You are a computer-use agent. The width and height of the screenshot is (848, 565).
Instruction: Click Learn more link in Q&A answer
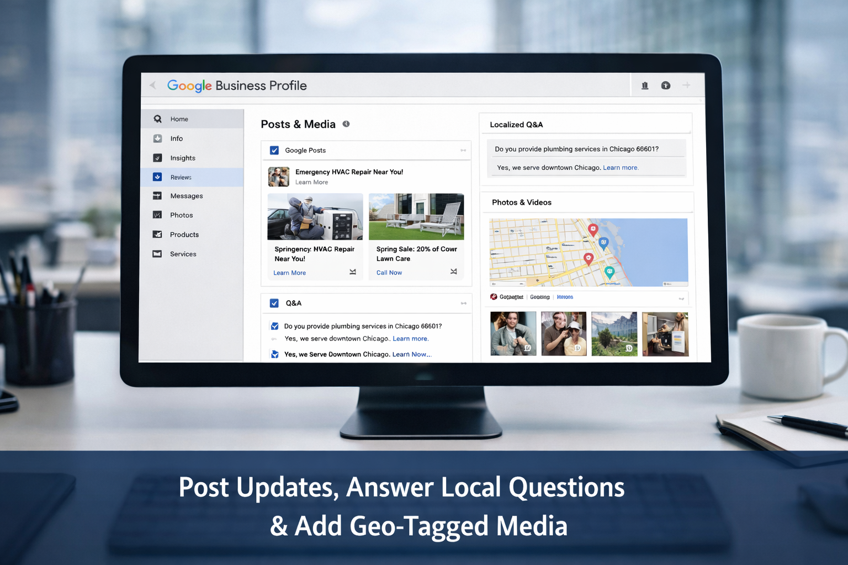point(410,339)
